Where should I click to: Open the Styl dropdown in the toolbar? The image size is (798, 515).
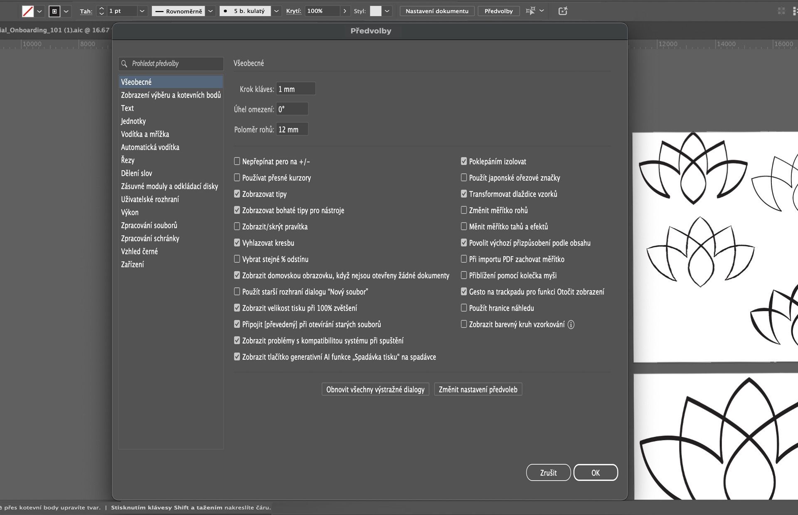387,11
